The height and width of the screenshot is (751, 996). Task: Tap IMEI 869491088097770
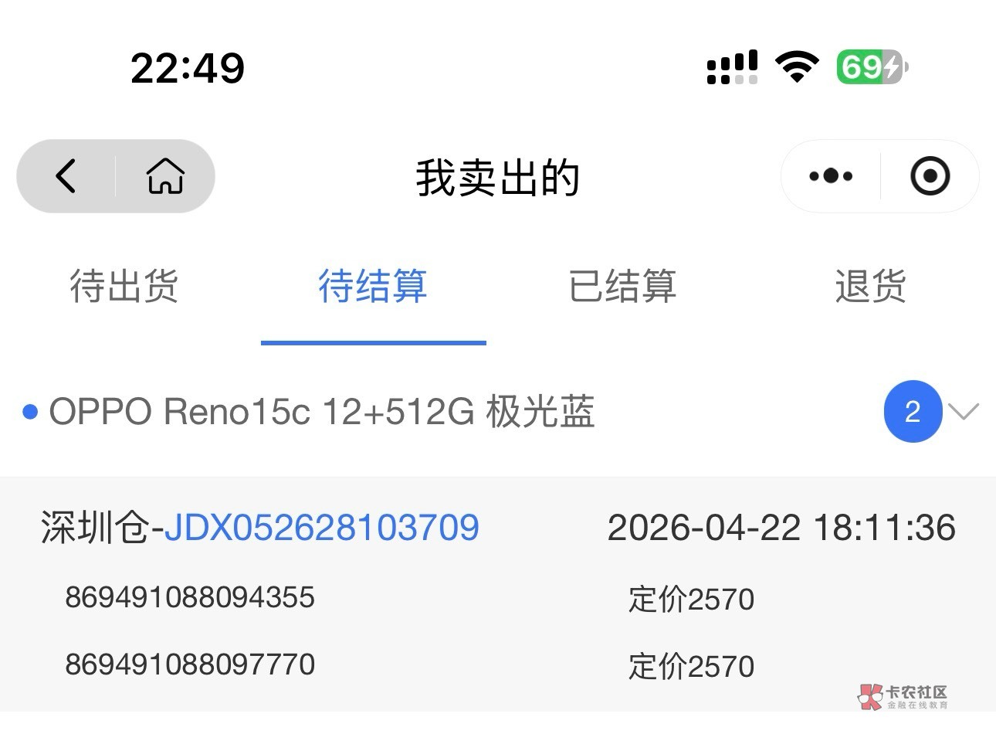click(x=190, y=664)
